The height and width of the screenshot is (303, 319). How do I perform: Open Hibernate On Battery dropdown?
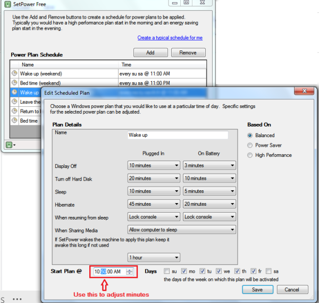point(209,204)
